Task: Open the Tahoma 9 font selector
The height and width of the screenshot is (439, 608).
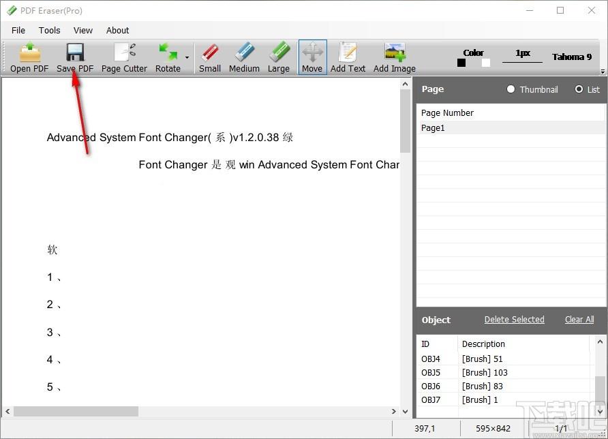Action: tap(572, 57)
